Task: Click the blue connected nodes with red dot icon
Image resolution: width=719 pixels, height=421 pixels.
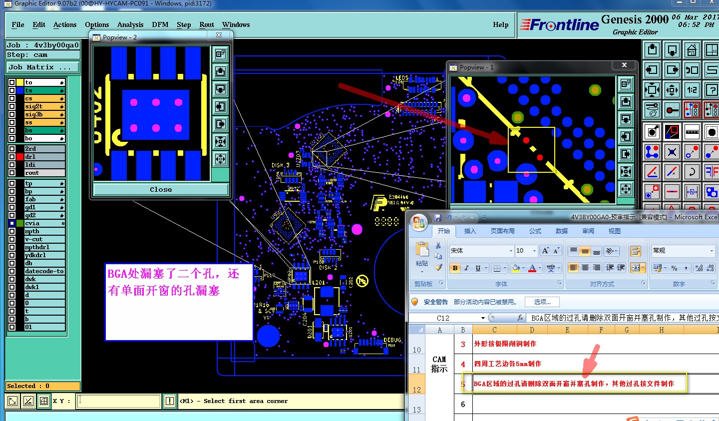Action: click(x=652, y=152)
